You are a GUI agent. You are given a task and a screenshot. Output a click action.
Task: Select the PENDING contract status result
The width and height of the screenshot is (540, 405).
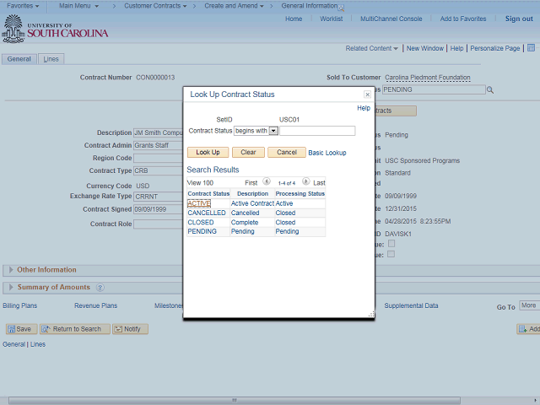(202, 231)
